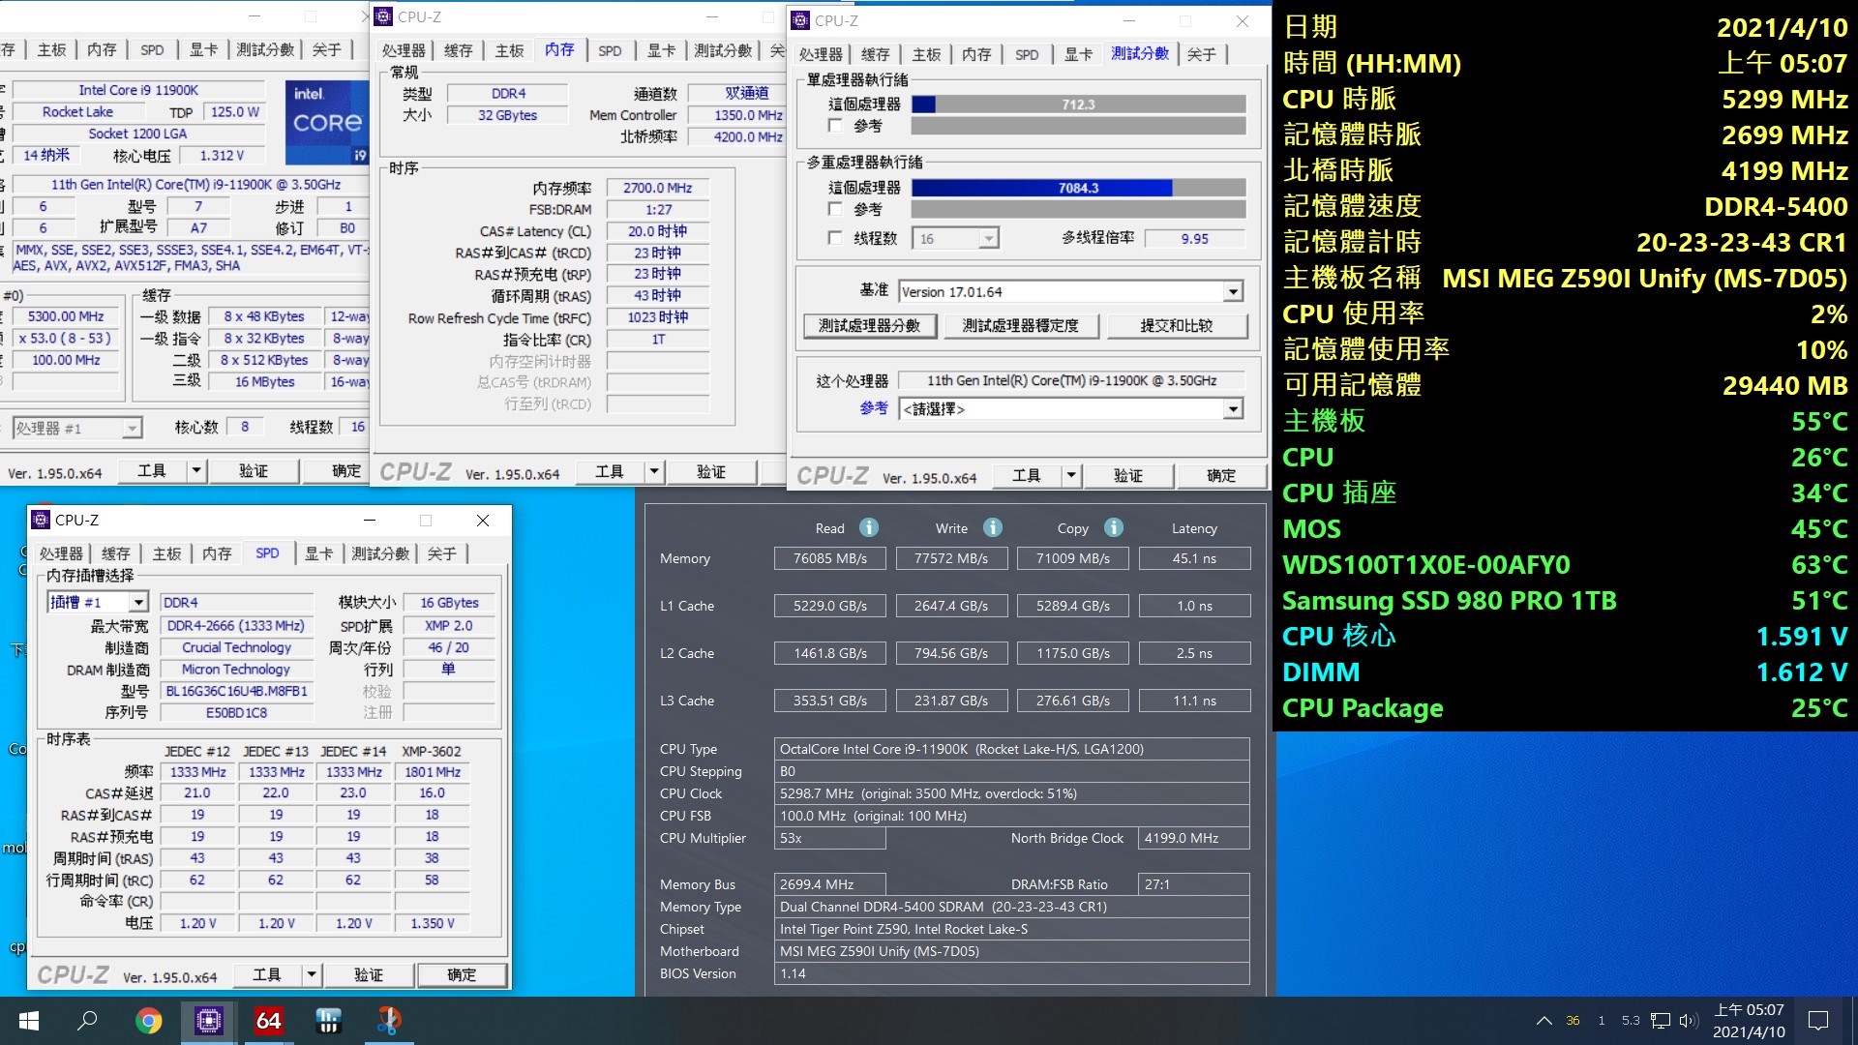Click tray icon showing 1

pyautogui.click(x=1602, y=1021)
